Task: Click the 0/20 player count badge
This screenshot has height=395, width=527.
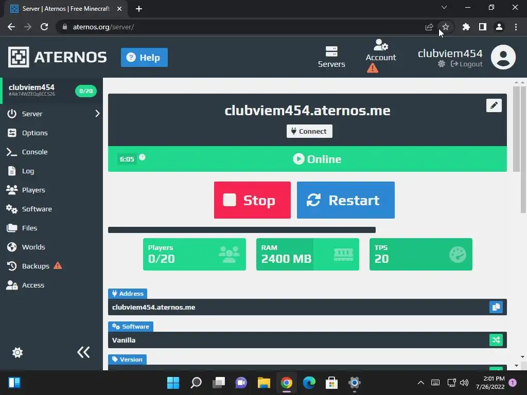Action: [86, 91]
